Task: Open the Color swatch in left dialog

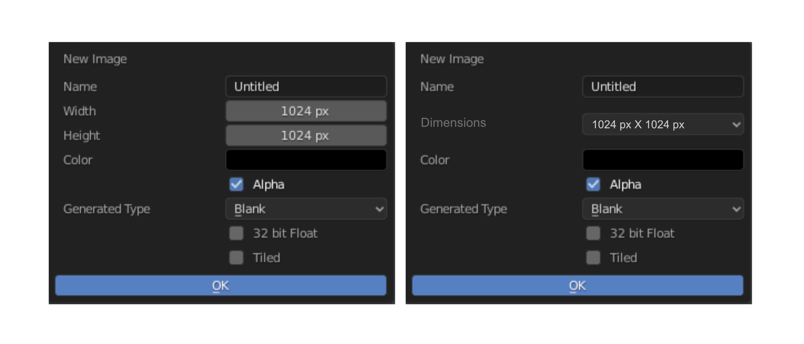Action: 306,160
